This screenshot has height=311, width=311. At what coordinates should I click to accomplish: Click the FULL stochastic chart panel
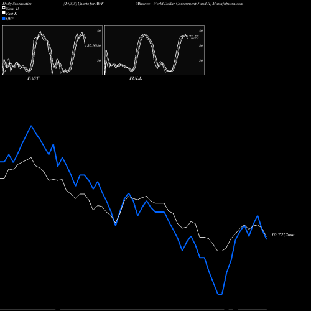[x=154, y=50]
